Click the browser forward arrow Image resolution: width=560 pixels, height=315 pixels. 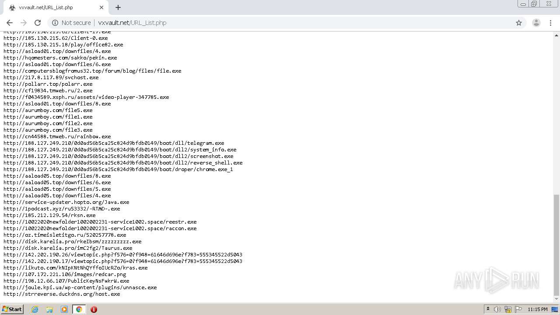(24, 23)
